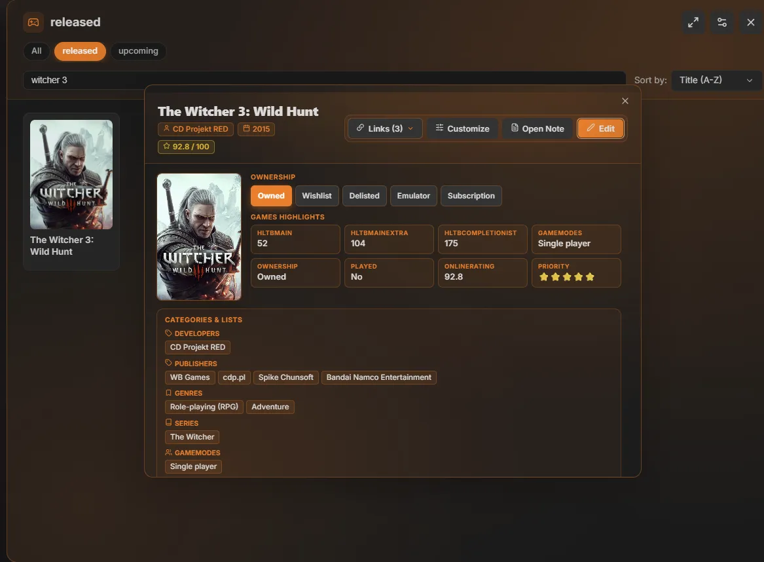The image size is (764, 562).
Task: Focus the search field containing witcher 3
Action: click(x=324, y=80)
